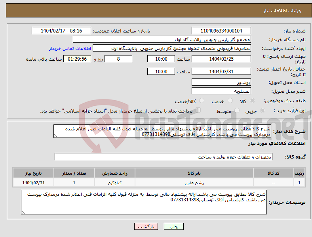Click the request creator field غلامرضا فریدونی

[172, 48]
